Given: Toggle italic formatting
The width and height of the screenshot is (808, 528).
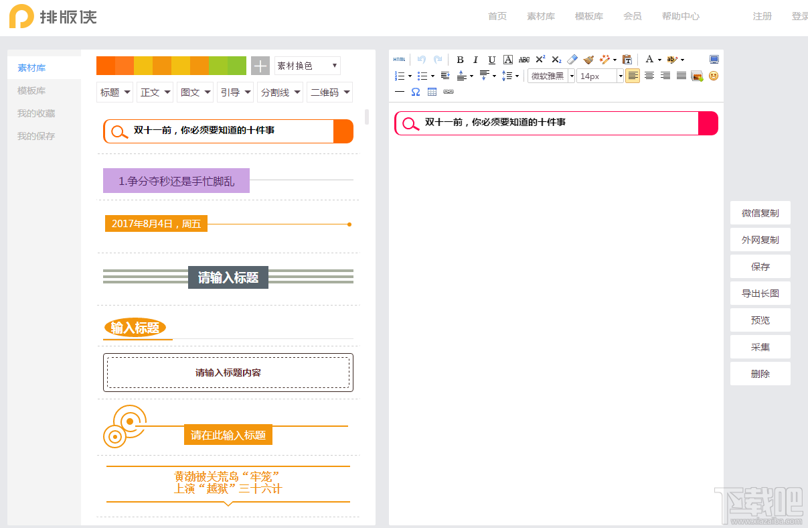Looking at the screenshot, I should coord(476,60).
